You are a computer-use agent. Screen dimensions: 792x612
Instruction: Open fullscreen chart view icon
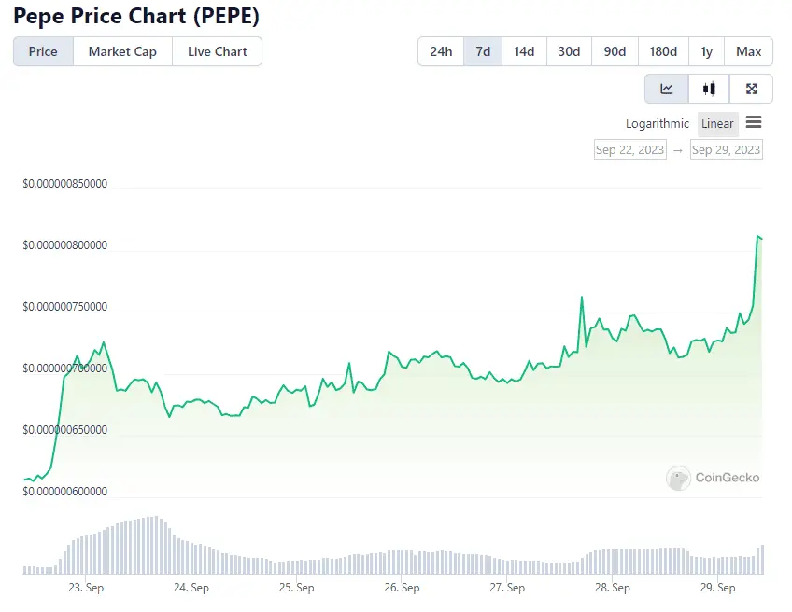pos(751,88)
